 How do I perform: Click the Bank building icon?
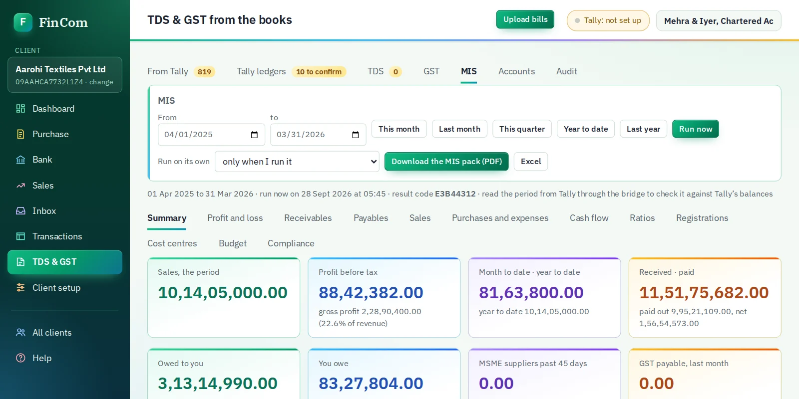click(x=20, y=160)
